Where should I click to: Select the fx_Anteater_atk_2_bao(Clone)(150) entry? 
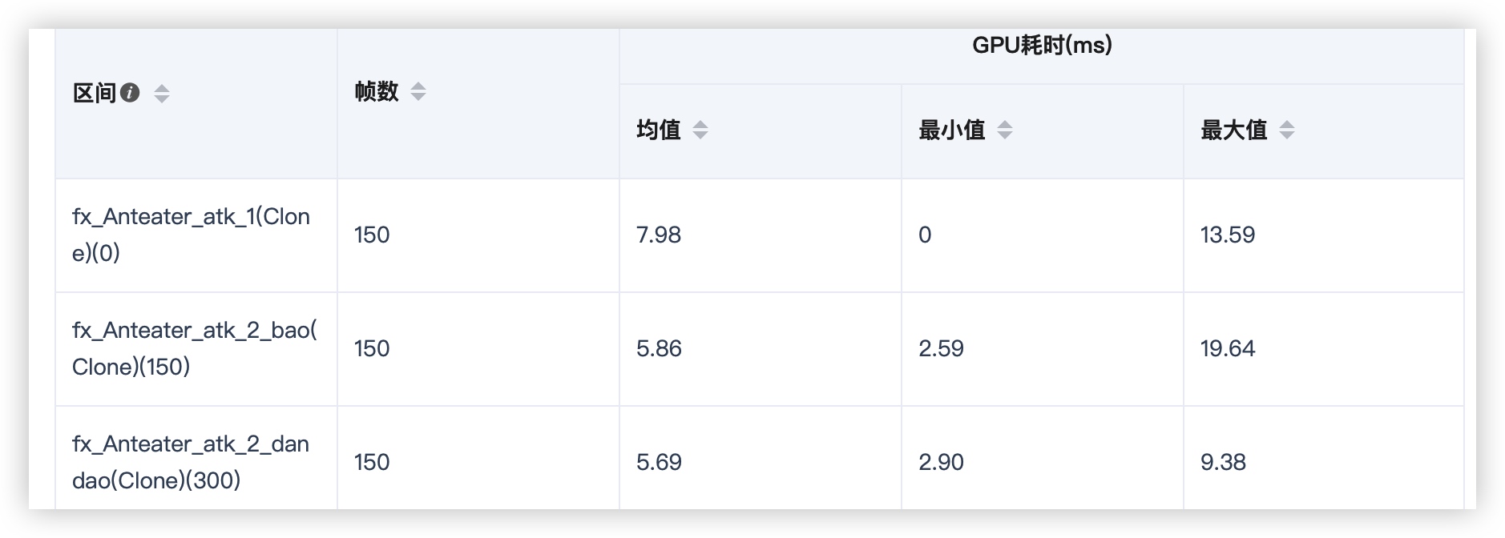pos(194,348)
